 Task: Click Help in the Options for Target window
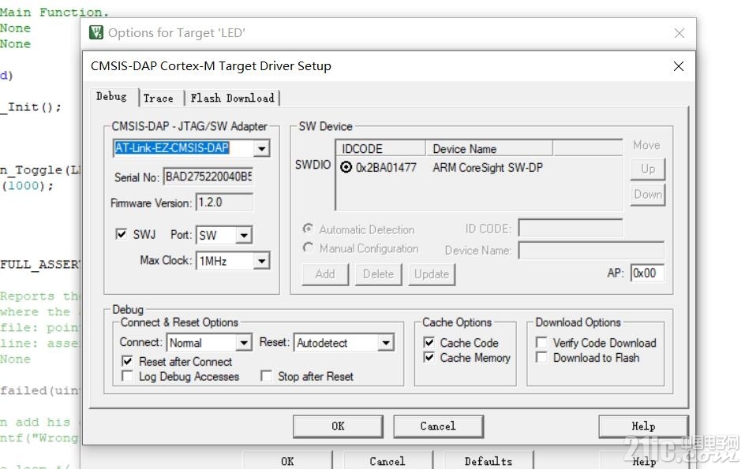point(644,460)
